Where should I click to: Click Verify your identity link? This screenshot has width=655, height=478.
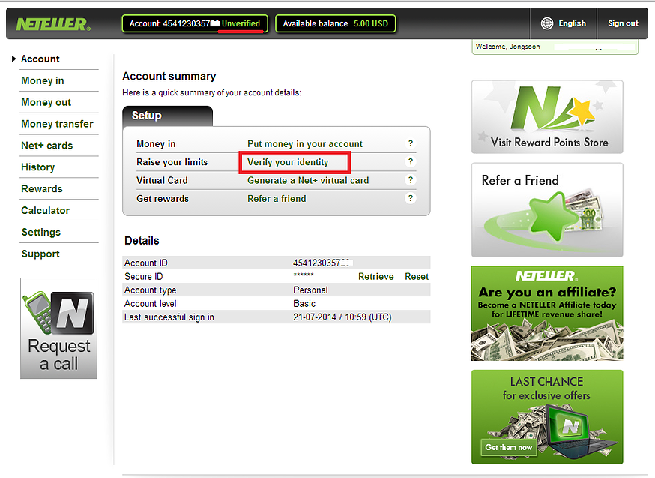pyautogui.click(x=288, y=162)
